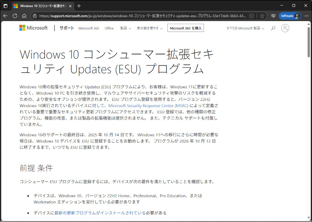The image size is (312, 222).
Task: Click the Microsoft 365 を購入 button
Action: (186, 28)
